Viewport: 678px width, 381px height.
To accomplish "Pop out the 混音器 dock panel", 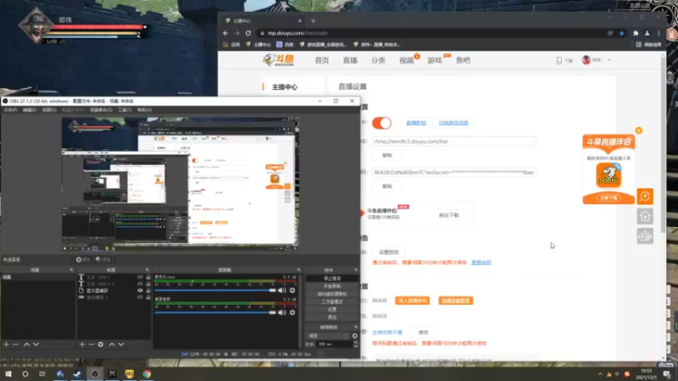I will point(299,270).
